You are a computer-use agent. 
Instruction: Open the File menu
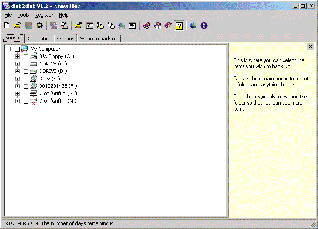coord(8,15)
